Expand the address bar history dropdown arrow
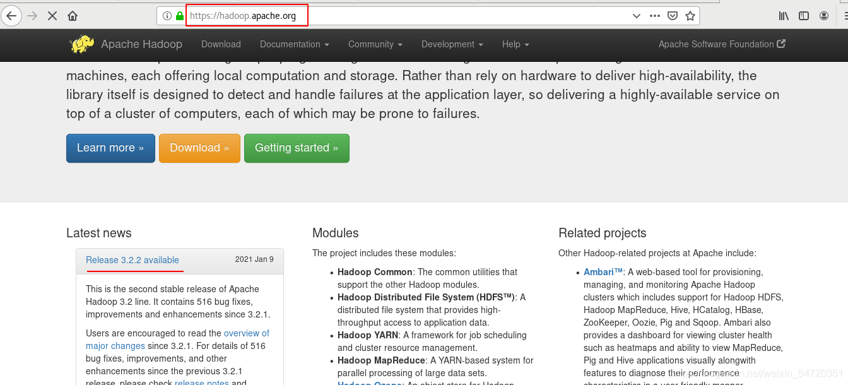848x385 pixels. [x=637, y=16]
